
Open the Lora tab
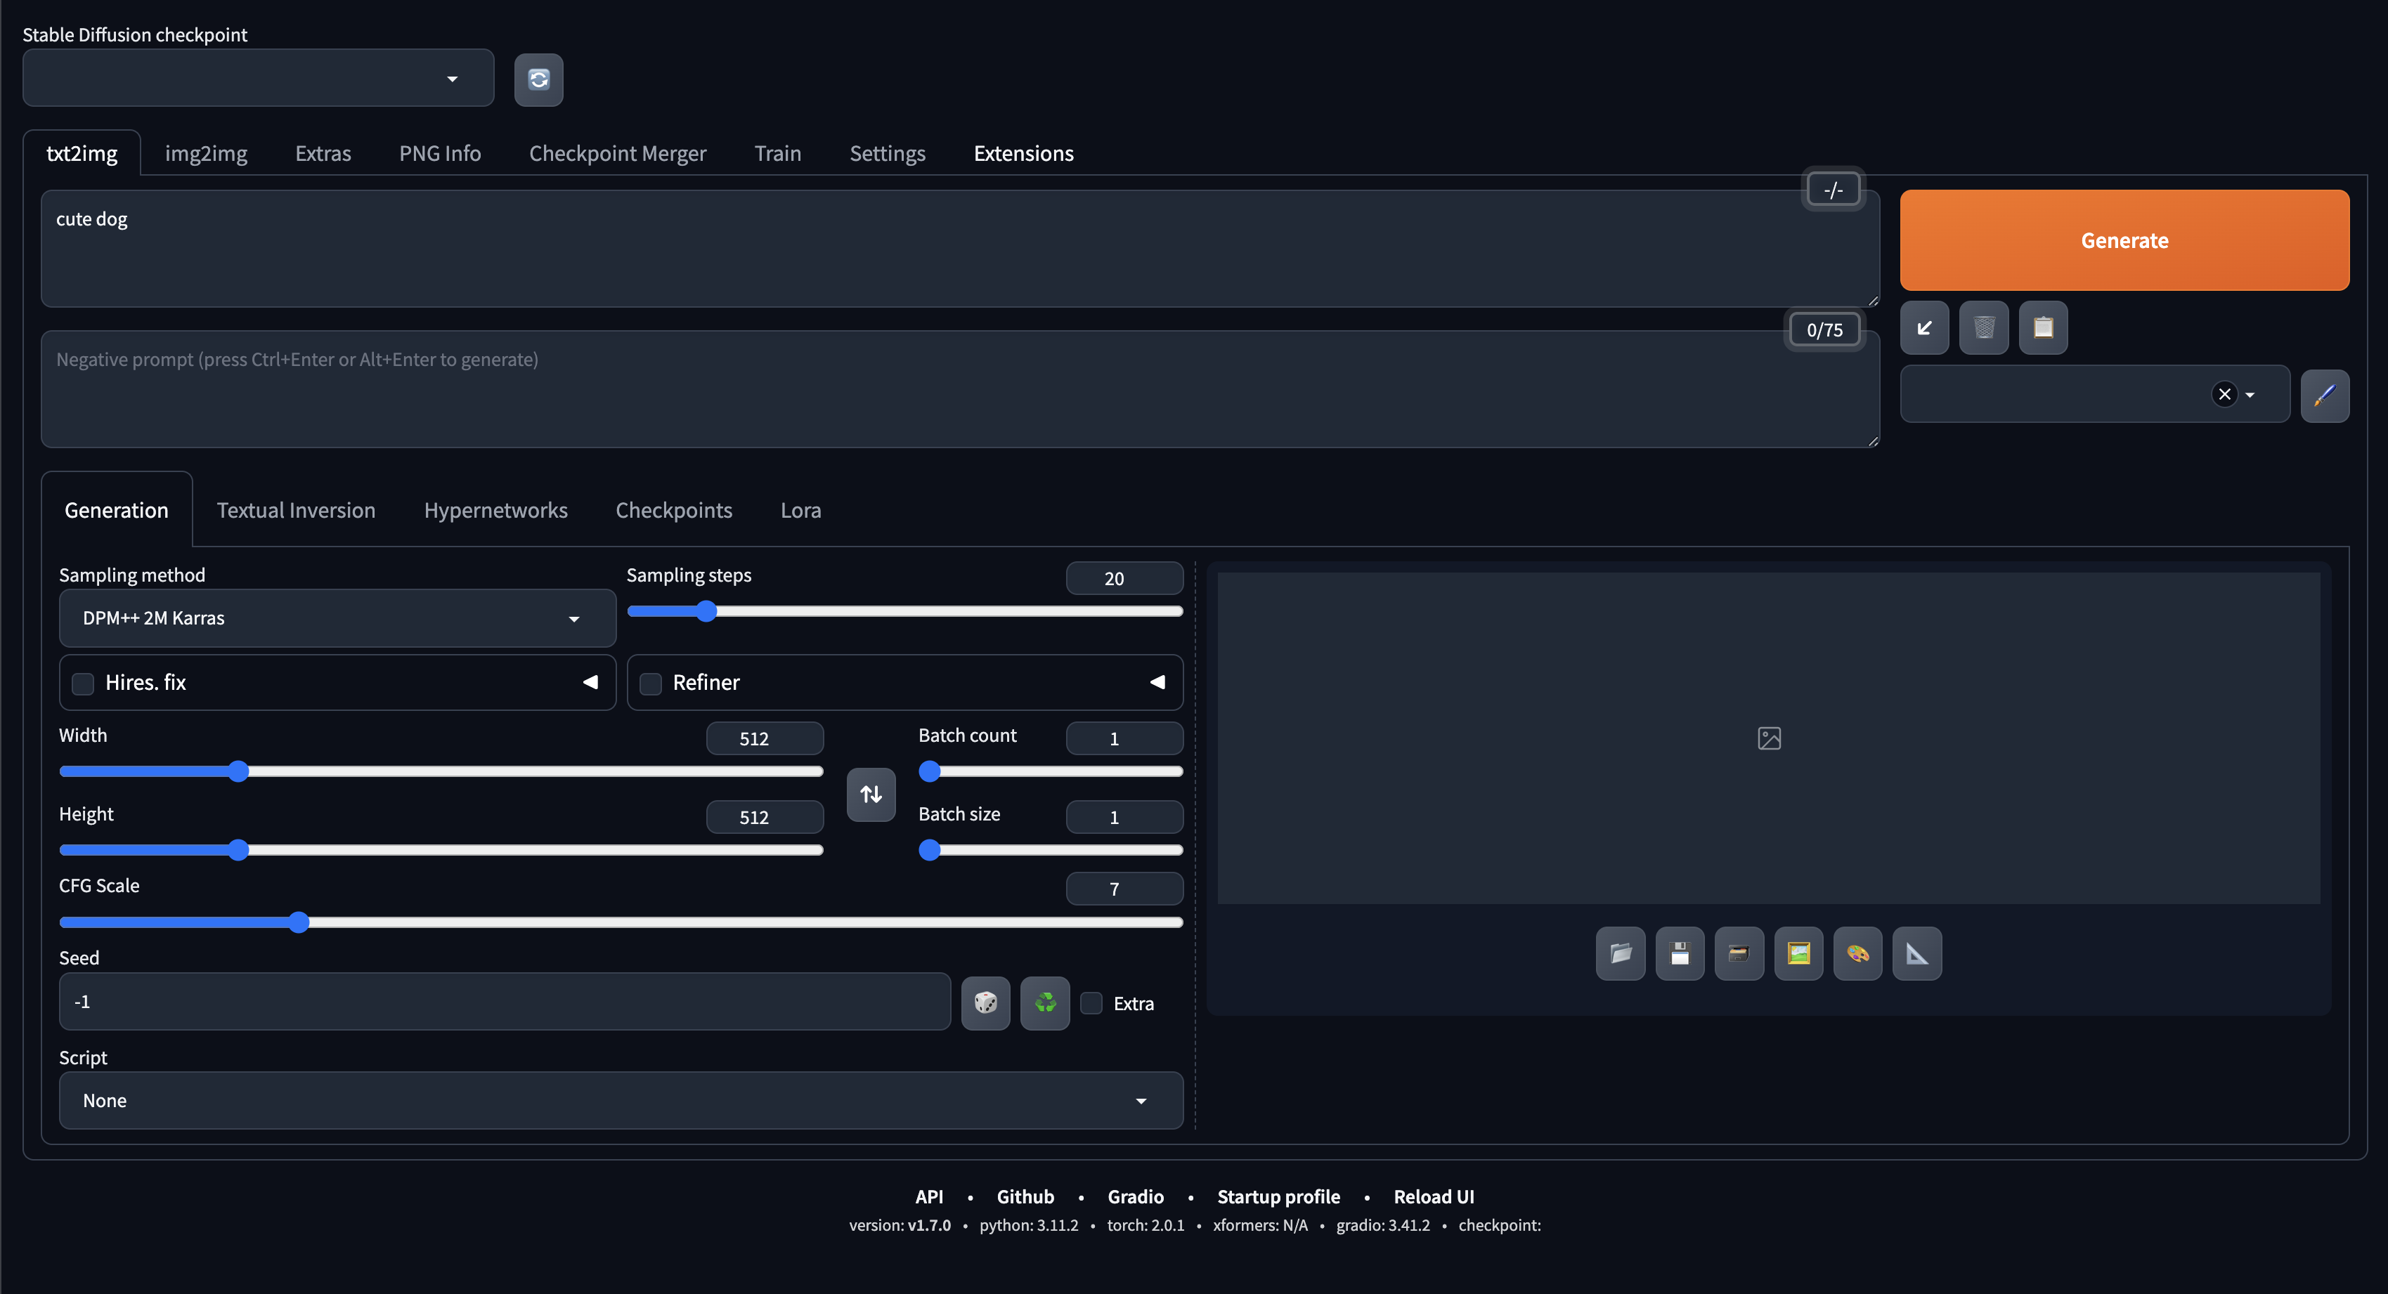coord(800,510)
